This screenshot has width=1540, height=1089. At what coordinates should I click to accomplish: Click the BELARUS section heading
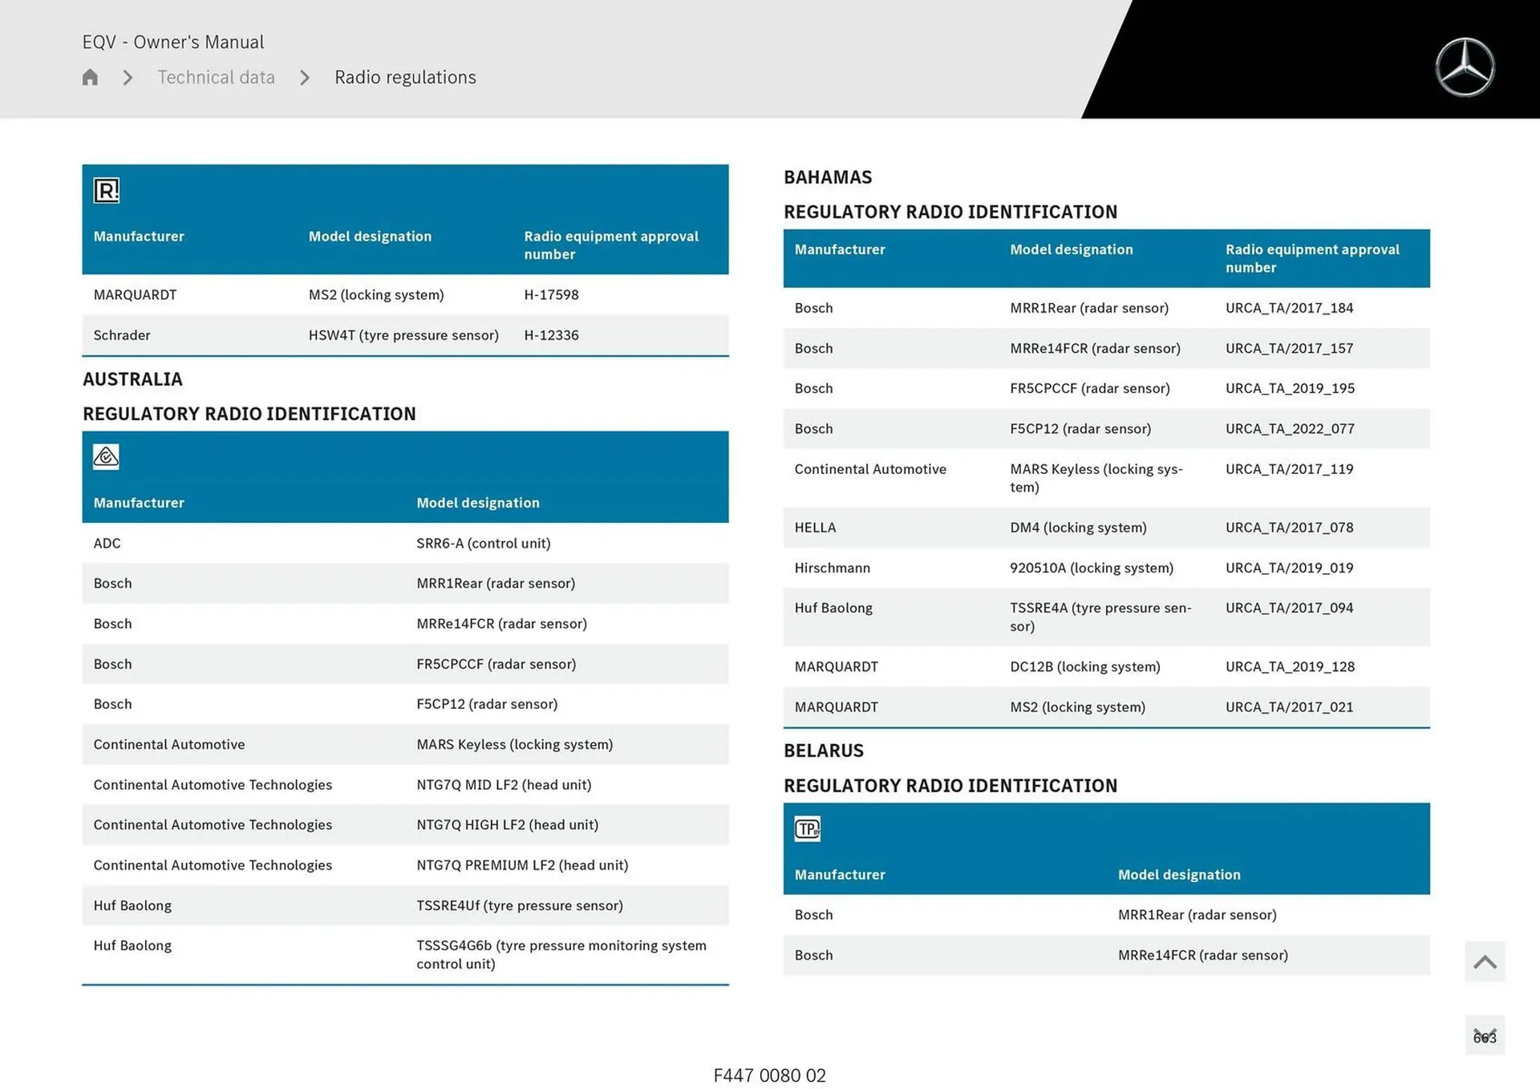[x=824, y=751]
